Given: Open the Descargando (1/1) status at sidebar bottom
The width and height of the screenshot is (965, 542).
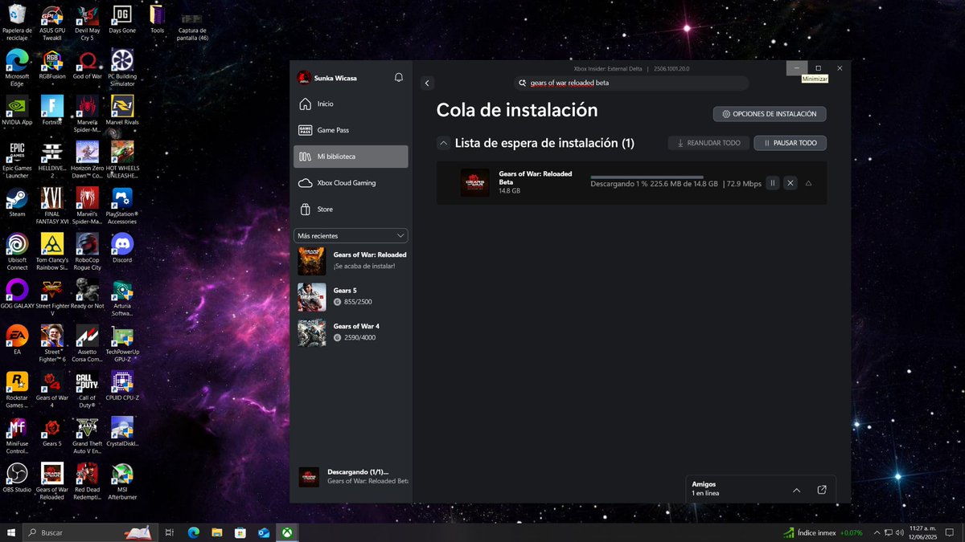Looking at the screenshot, I should tap(352, 477).
